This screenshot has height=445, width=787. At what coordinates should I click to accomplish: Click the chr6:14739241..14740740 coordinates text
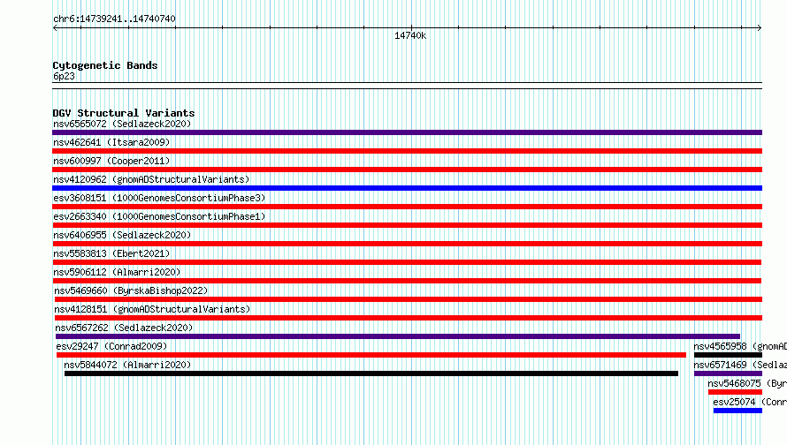tap(114, 19)
